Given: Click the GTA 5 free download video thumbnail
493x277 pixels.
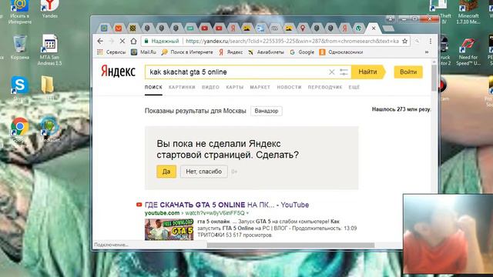Looking at the screenshot, I should click(x=169, y=229).
